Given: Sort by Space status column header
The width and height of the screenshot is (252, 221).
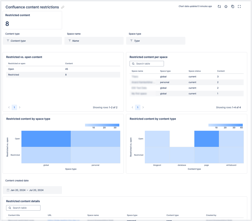Looking at the screenshot, I should (195, 71).
